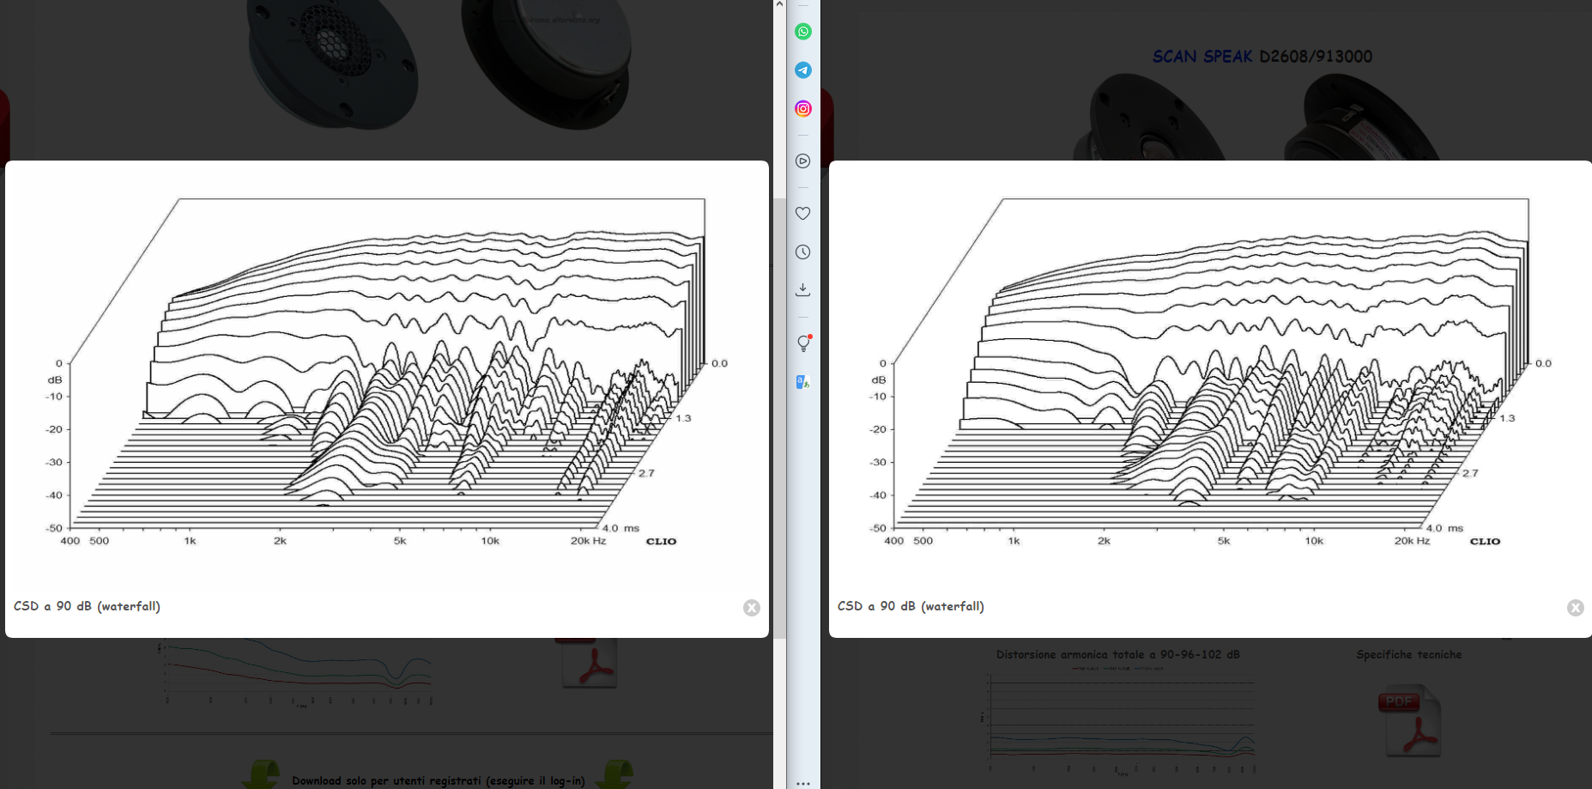The width and height of the screenshot is (1592, 789).
Task: Click the left page scrollbar up arrow
Action: click(779, 4)
